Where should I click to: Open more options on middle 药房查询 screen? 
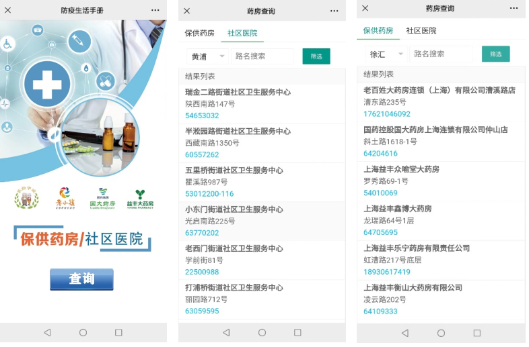(x=334, y=11)
